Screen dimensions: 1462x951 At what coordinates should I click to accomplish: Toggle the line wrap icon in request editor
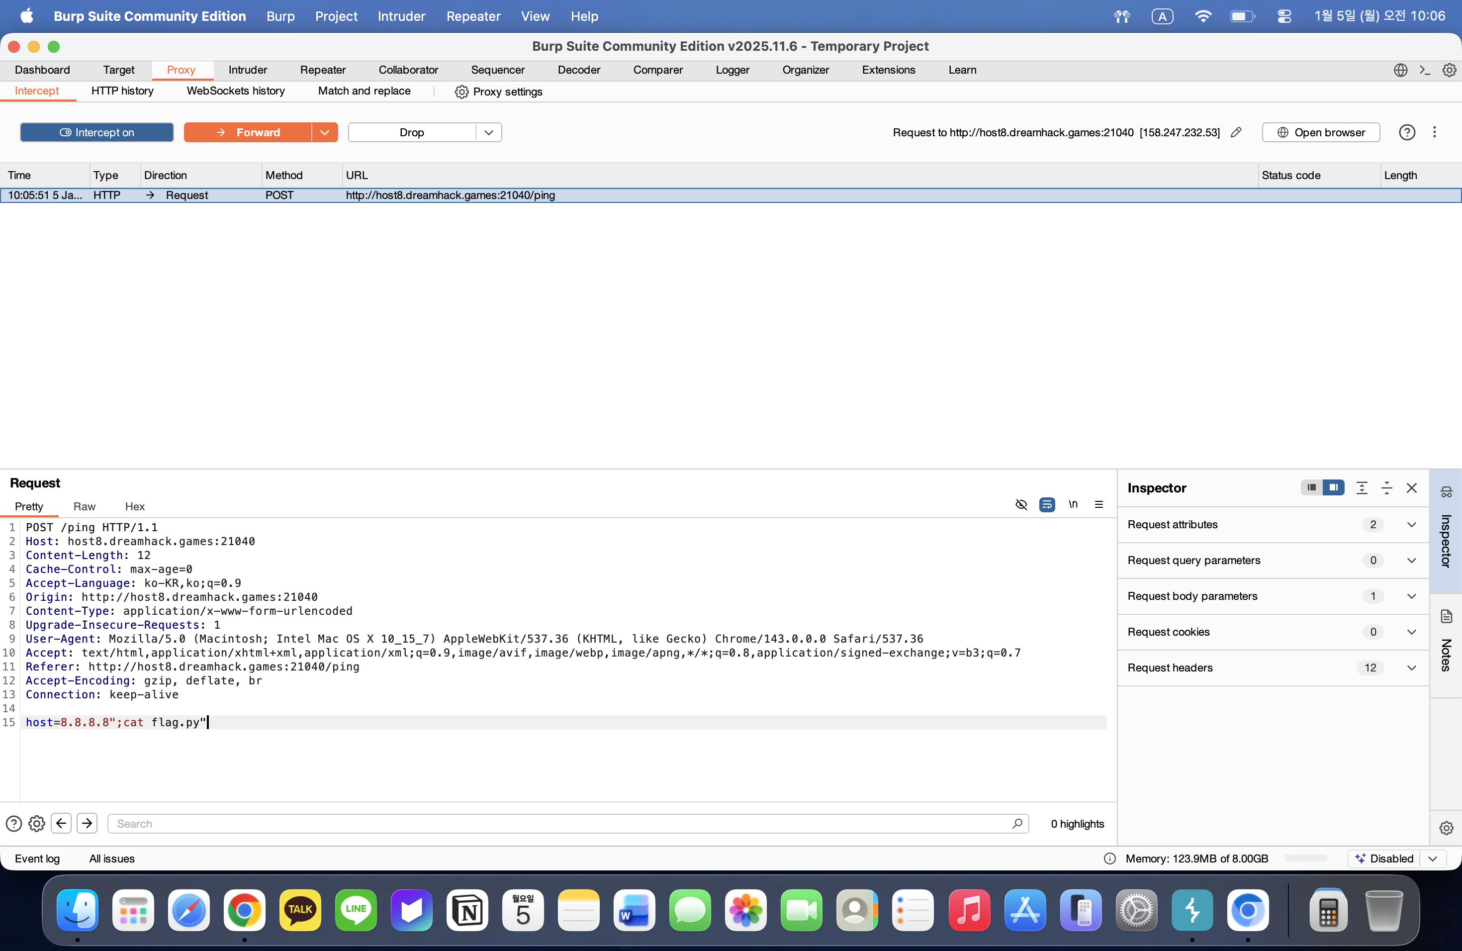pos(1047,504)
